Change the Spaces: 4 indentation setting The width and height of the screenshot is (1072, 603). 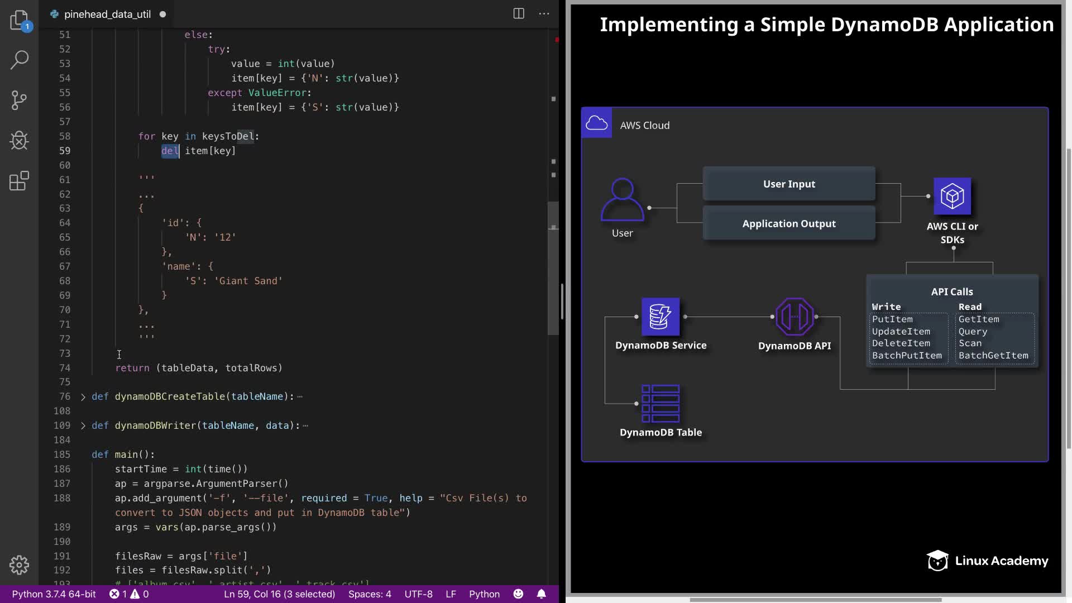tap(370, 594)
